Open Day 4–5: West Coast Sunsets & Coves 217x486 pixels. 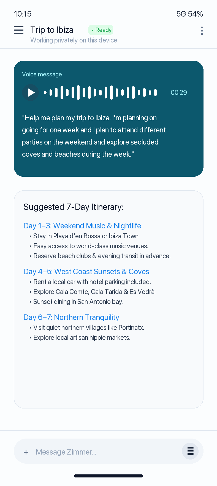[x=86, y=271]
